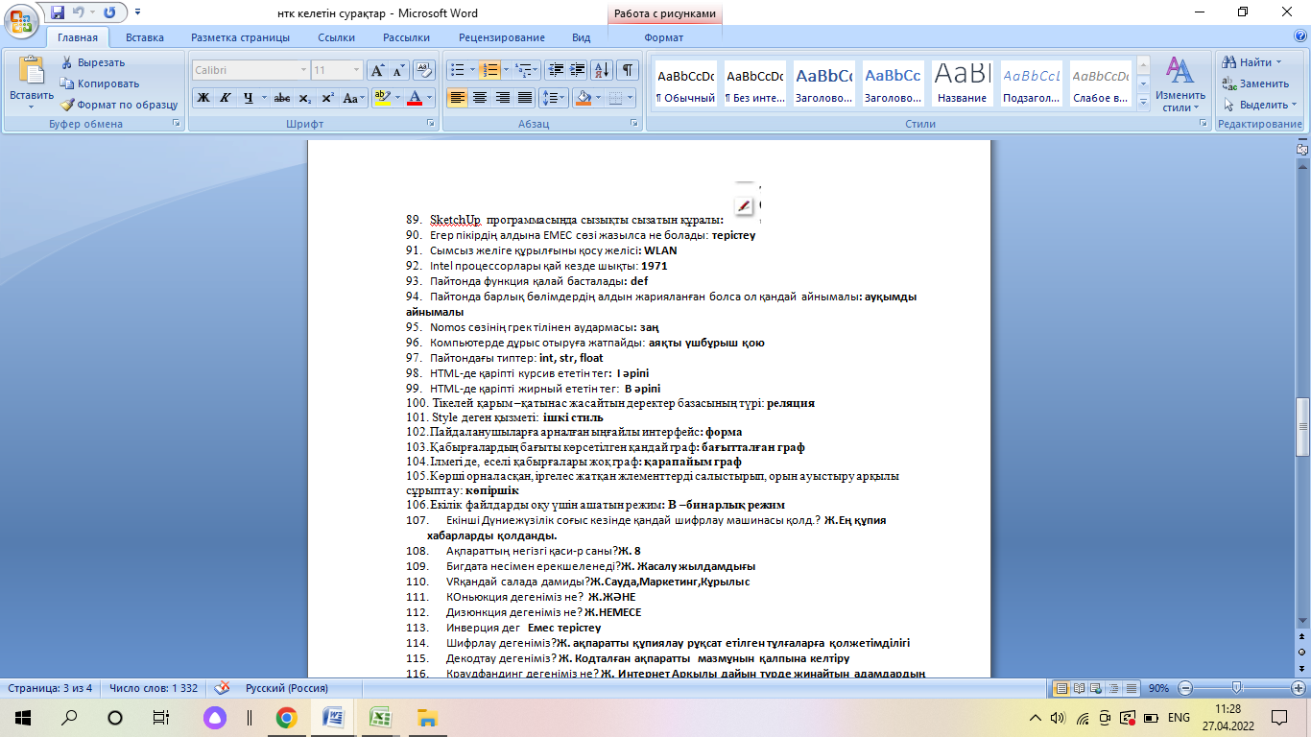
Task: Open the Change Case (Aa) dropdown
Action: pos(352,98)
